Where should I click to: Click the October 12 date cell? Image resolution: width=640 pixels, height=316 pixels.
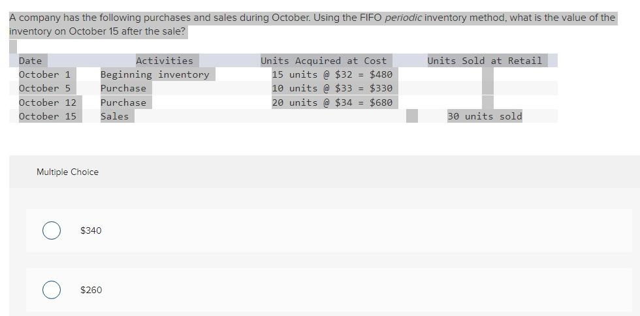tap(48, 103)
